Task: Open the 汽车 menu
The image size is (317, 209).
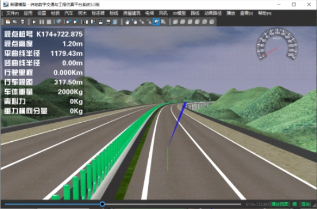Action: 68,13
